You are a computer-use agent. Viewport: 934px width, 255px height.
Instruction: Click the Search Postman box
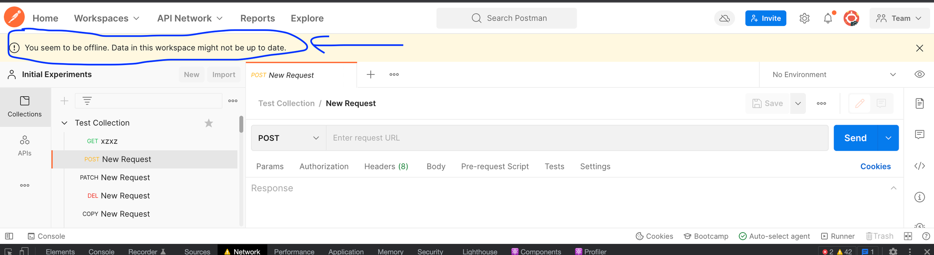tap(506, 18)
